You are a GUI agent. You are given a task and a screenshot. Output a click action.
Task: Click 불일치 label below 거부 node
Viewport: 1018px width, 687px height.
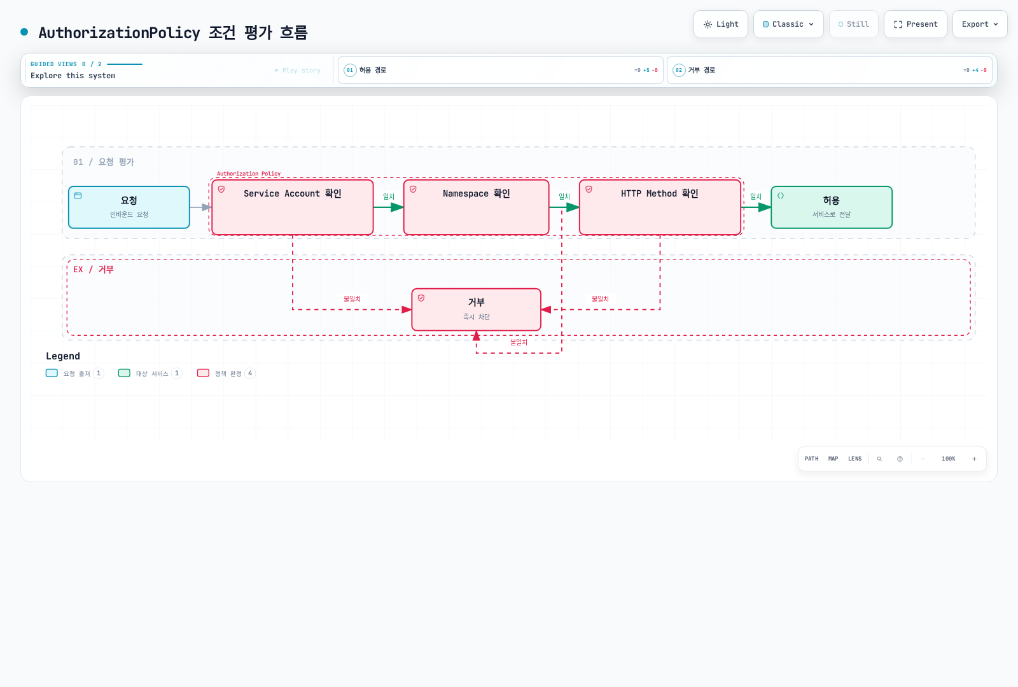[x=519, y=342]
